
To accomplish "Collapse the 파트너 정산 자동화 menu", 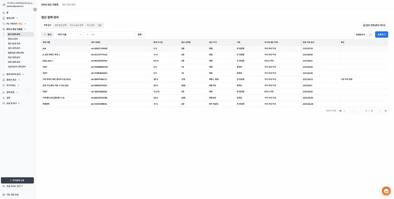I will [x=25, y=29].
